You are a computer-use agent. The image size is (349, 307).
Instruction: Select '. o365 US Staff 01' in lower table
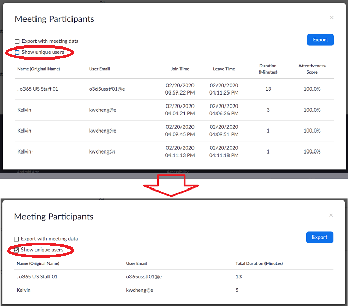coord(37,277)
